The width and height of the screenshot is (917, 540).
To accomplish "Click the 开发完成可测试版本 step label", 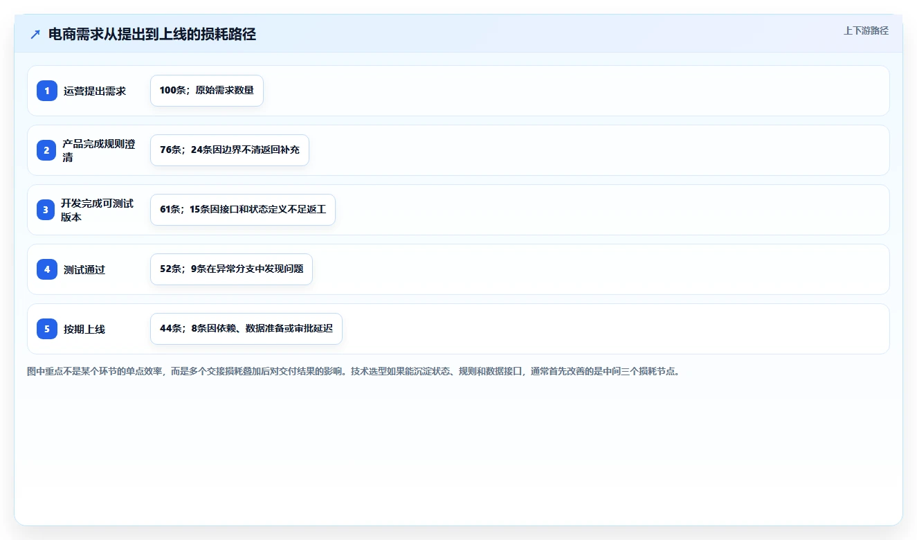I will click(98, 210).
